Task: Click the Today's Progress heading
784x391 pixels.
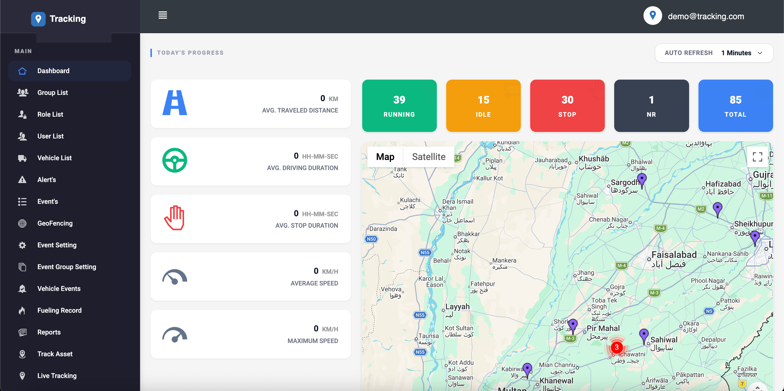Action: [190, 53]
